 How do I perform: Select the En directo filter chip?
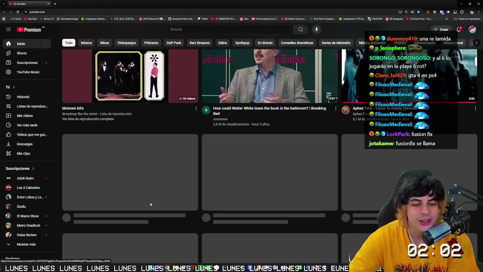(265, 43)
